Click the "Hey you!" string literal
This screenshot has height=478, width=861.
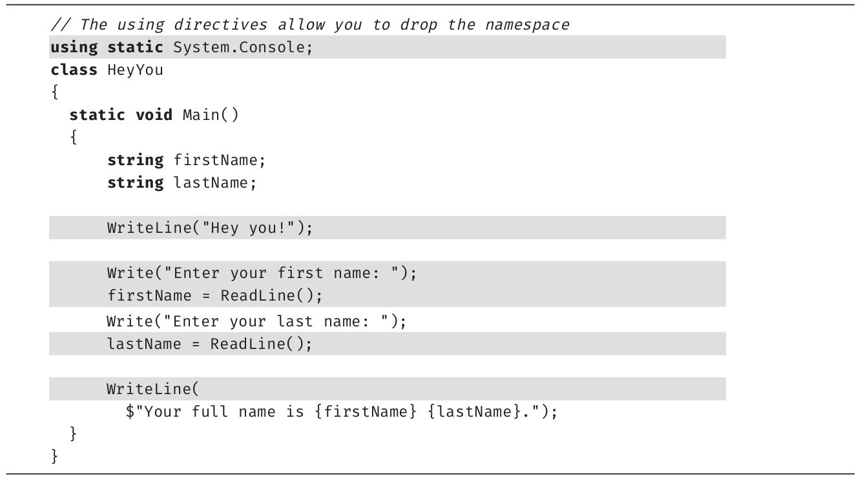pyautogui.click(x=249, y=228)
